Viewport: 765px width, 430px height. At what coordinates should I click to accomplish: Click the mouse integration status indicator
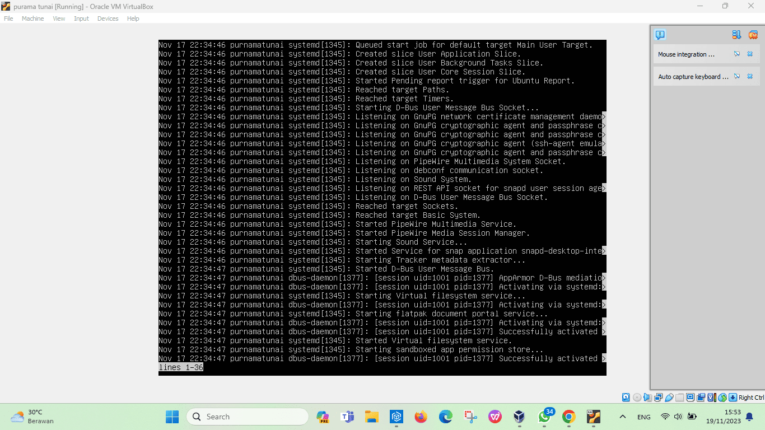[x=722, y=398]
